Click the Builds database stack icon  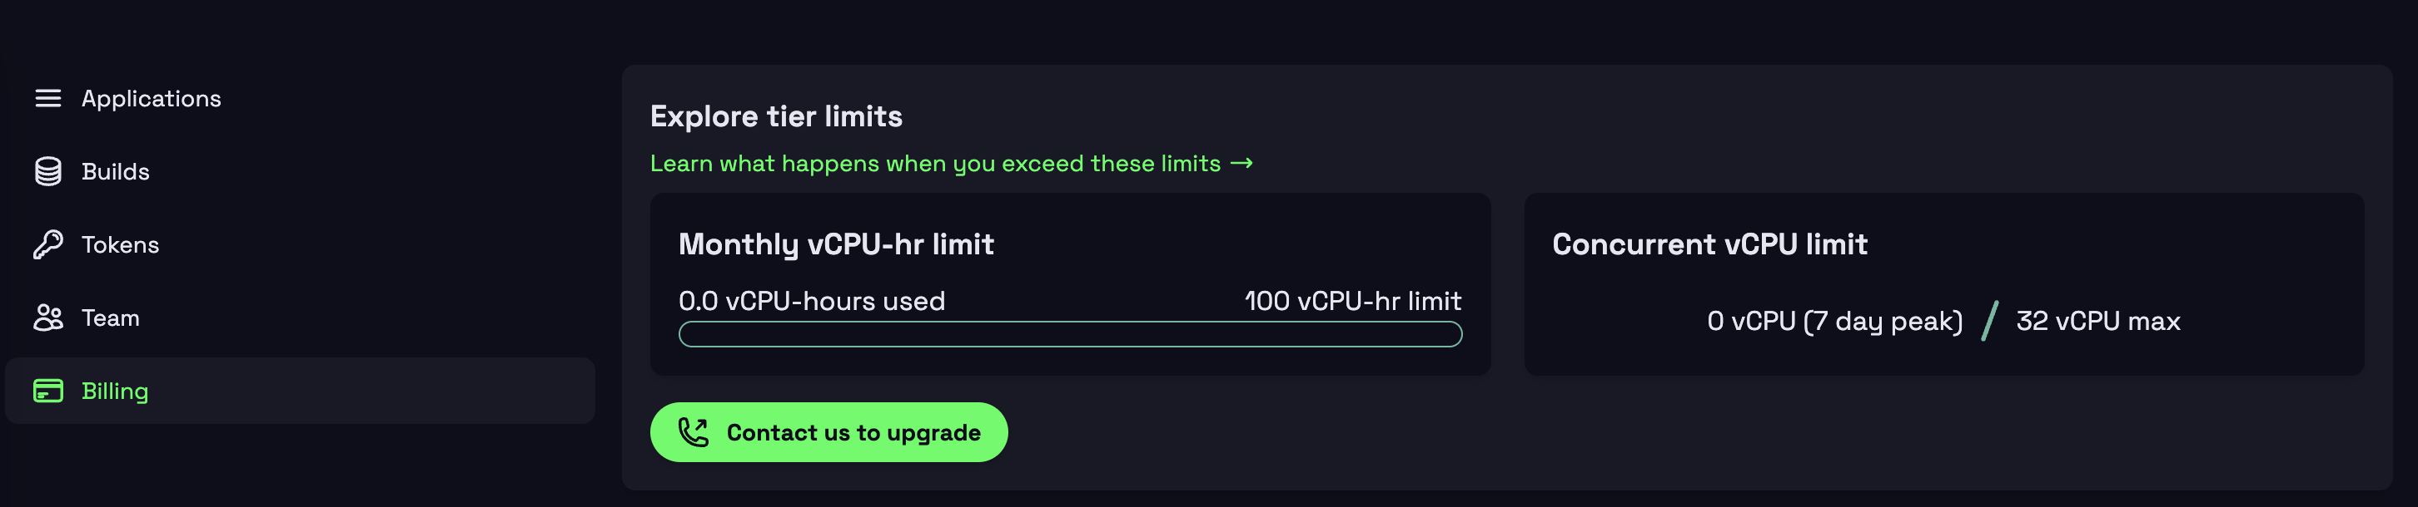pyautogui.click(x=47, y=171)
